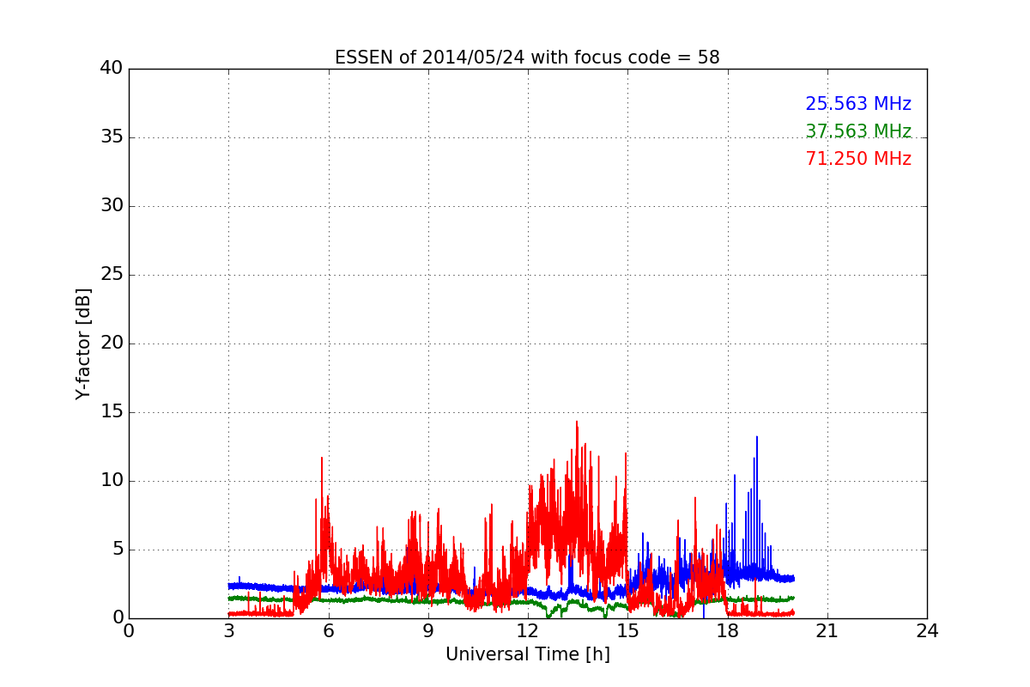The height and width of the screenshot is (687, 1030).
Task: Click the y-axis tick label '40'
Action: (112, 69)
